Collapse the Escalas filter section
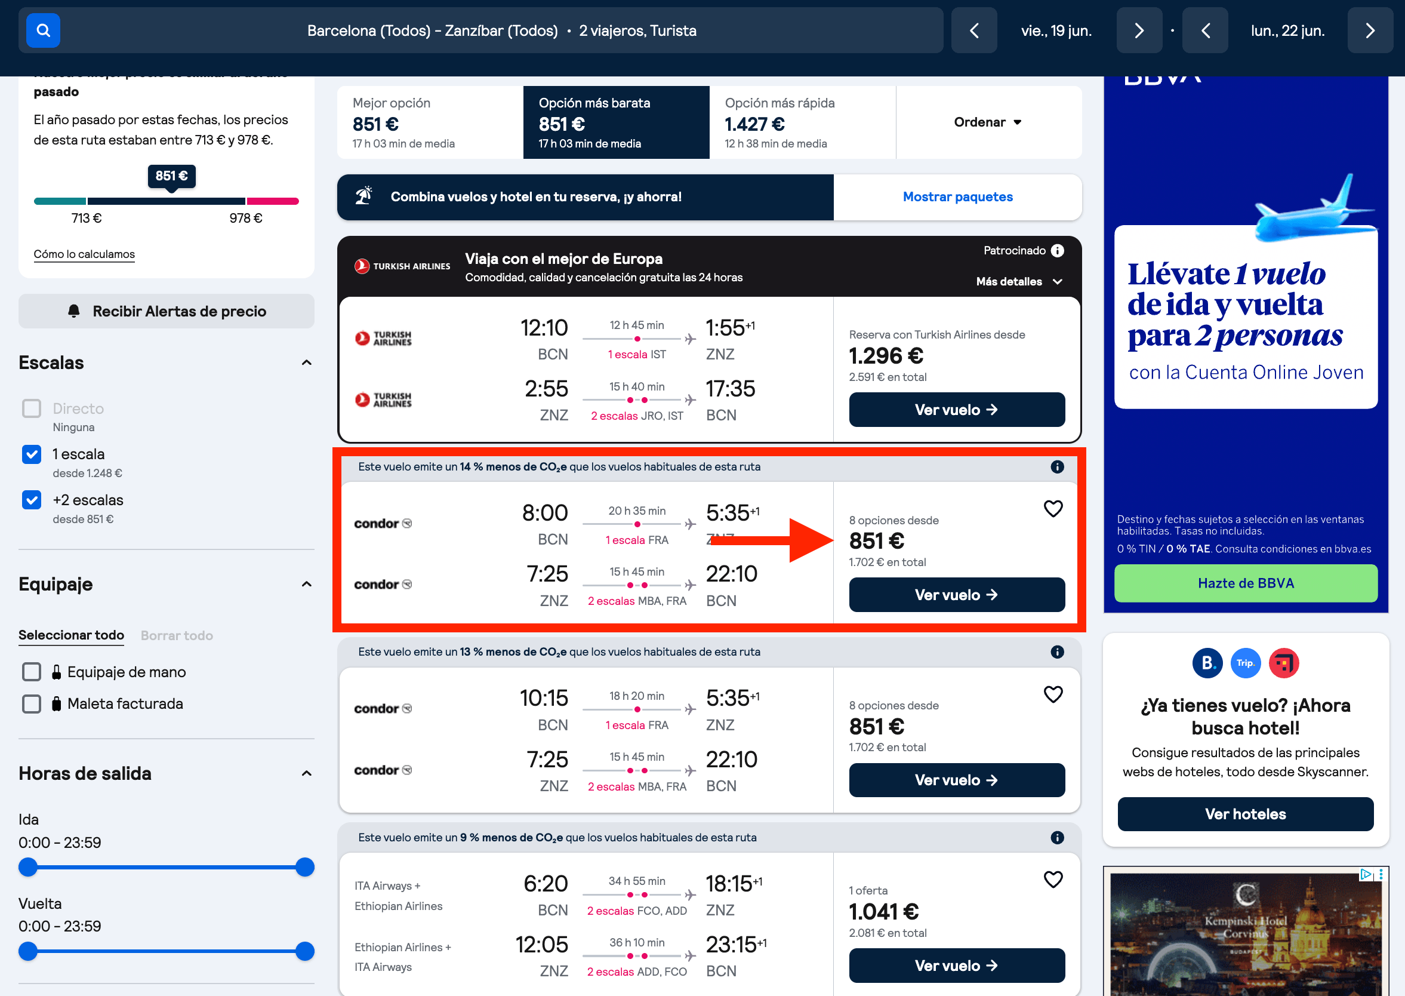The image size is (1405, 996). click(307, 362)
